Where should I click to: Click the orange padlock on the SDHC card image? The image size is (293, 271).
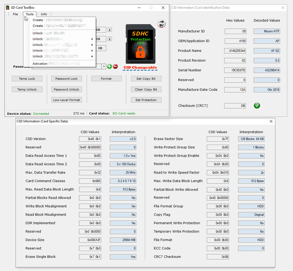coord(140,53)
